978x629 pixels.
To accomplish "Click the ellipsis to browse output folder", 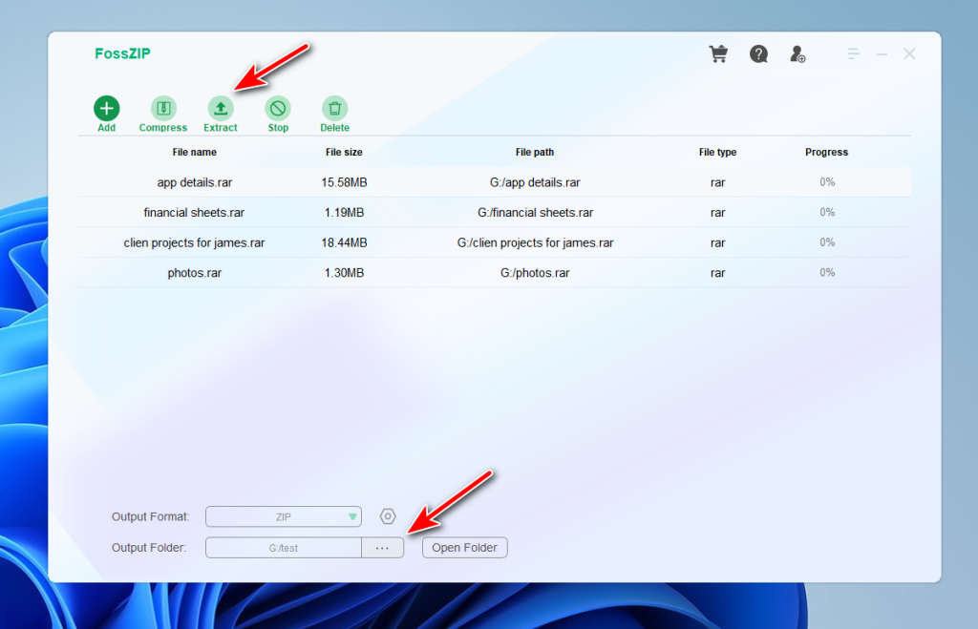I will (x=383, y=547).
